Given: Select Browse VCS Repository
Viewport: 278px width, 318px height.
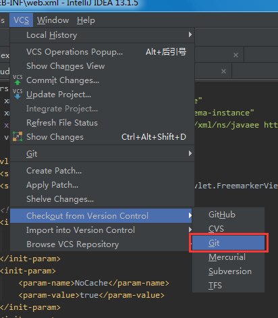Looking at the screenshot, I should (x=101, y=244).
